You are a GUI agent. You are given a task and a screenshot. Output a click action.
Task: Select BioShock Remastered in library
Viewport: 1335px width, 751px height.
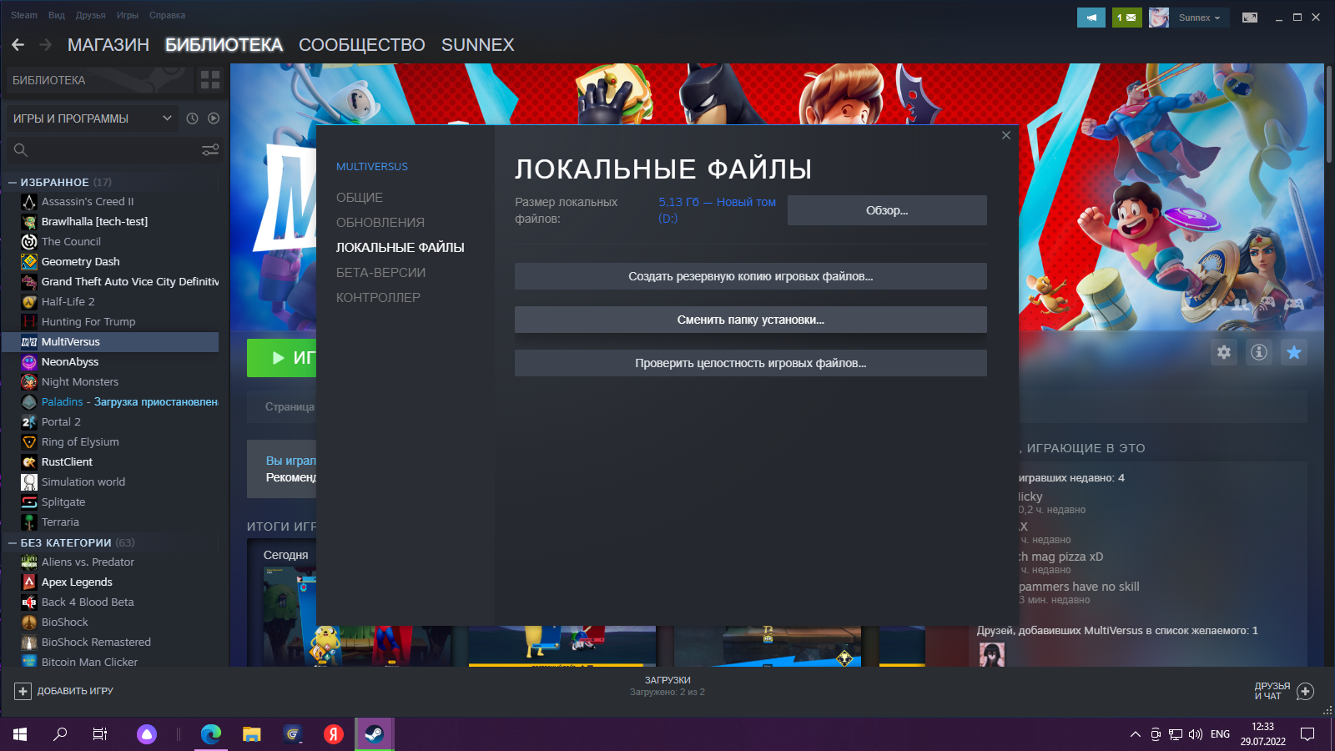point(96,642)
